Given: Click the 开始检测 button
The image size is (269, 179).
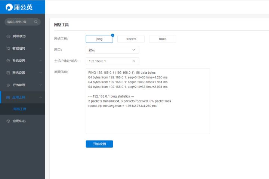Looking at the screenshot, I should [99, 144].
